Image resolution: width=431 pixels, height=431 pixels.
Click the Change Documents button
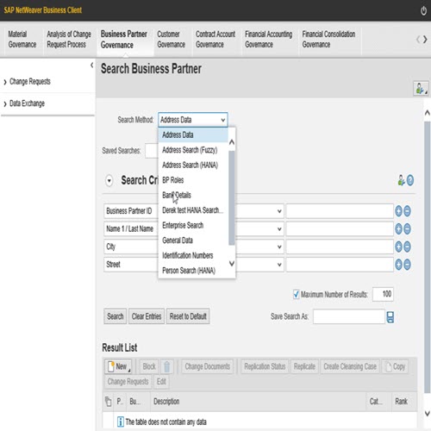pyautogui.click(x=208, y=366)
